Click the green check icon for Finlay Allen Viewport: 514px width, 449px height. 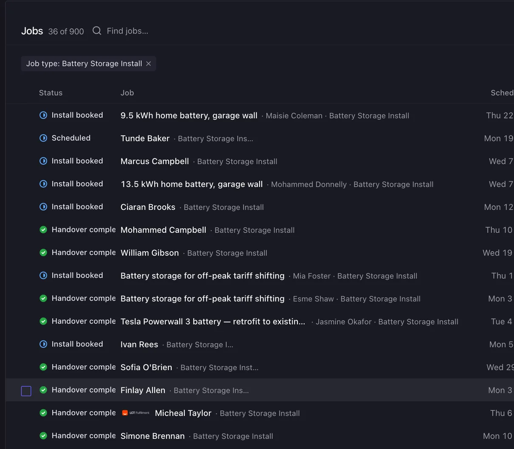(x=43, y=390)
